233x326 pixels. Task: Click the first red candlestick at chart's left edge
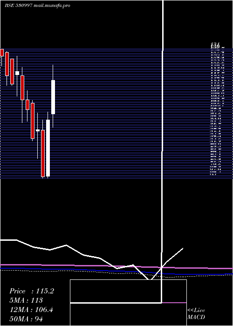pos(2,53)
